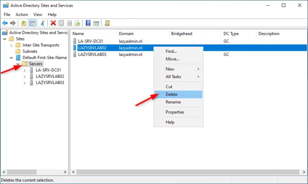Select the LAZYSRVLAB03 row in list
The height and width of the screenshot is (184, 308).
189,54
